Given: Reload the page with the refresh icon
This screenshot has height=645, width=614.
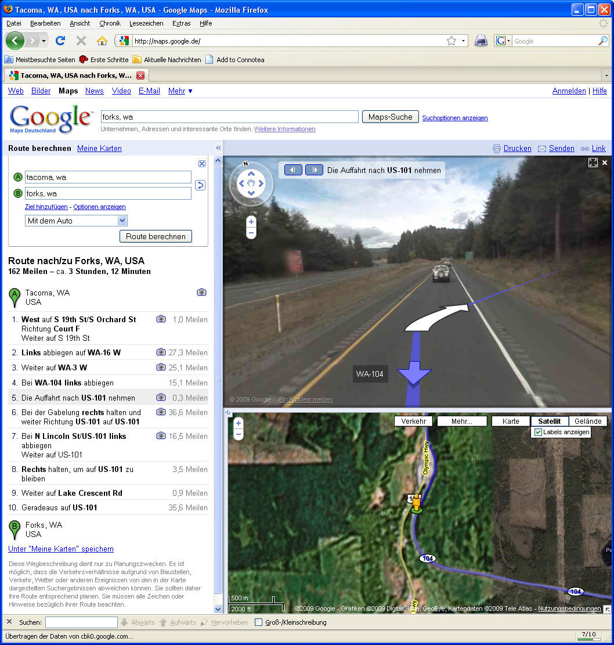Looking at the screenshot, I should 60,41.
